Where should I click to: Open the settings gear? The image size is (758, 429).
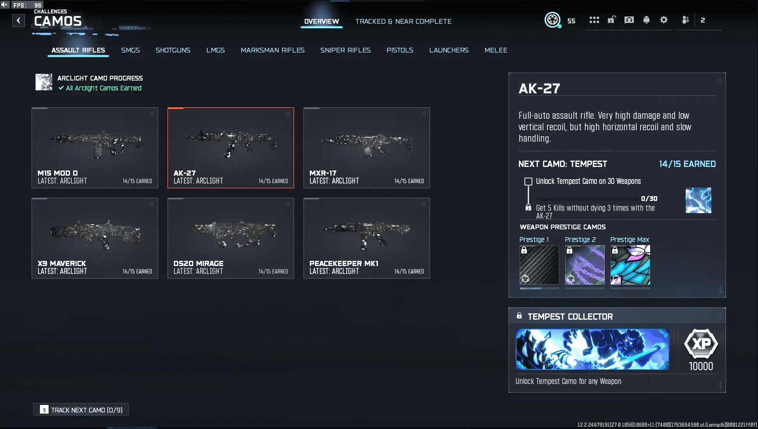[x=664, y=20]
